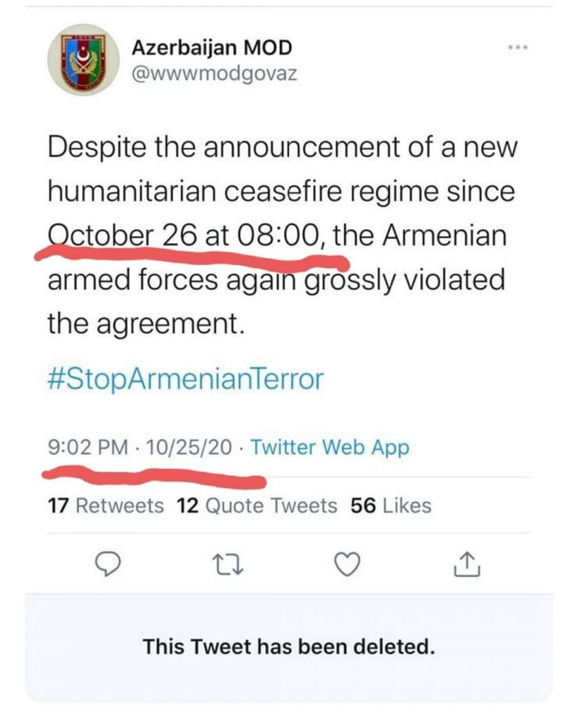
Task: Open the share upload icon
Action: pyautogui.click(x=467, y=565)
